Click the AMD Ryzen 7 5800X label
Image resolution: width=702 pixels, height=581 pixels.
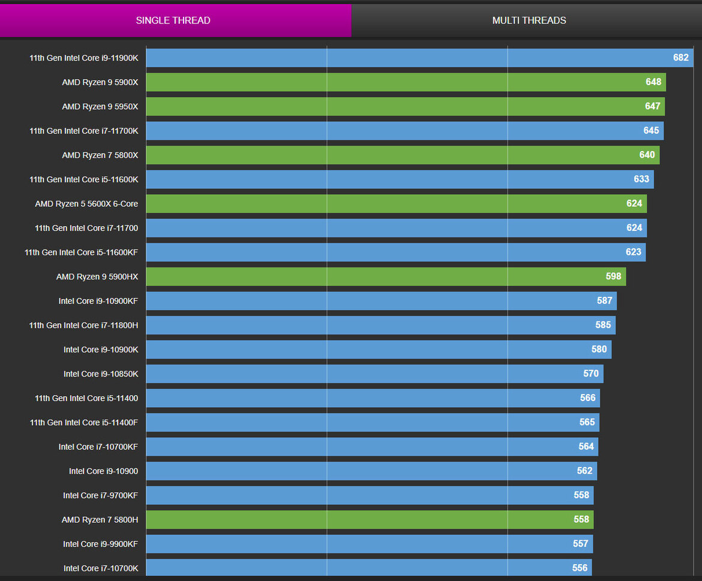pyautogui.click(x=100, y=155)
